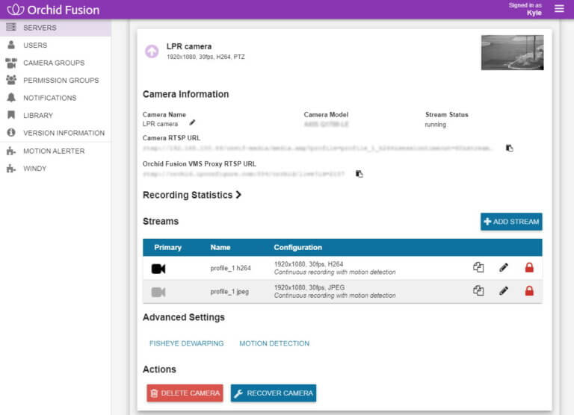Copy the Orchid Fusion VMS Proxy RTSP URL
Screen dimensions: 574x415
359,174
